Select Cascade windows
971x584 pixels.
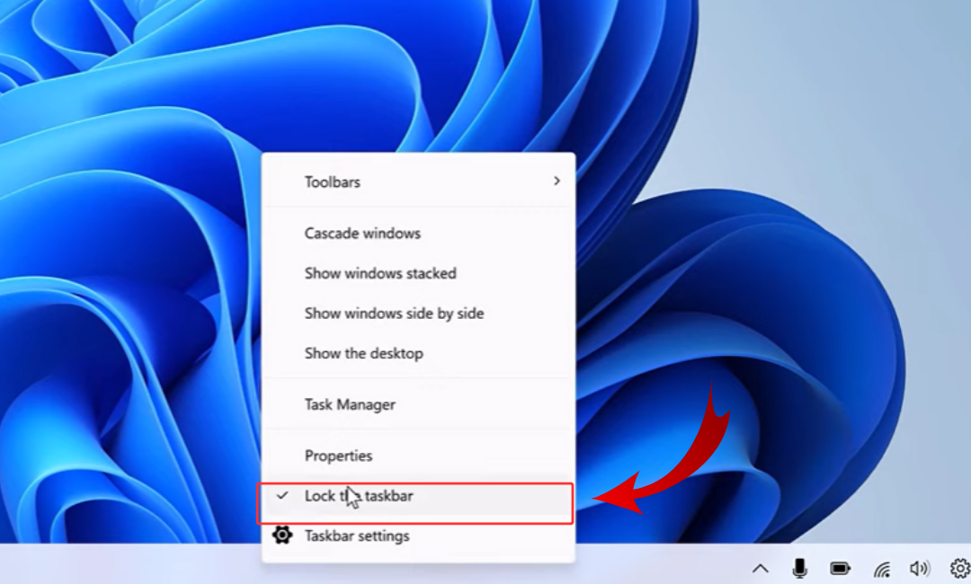point(361,233)
